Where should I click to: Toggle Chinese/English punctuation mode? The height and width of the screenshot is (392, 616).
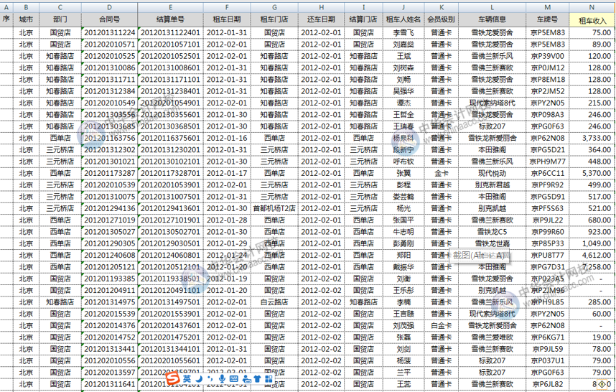[210, 378]
